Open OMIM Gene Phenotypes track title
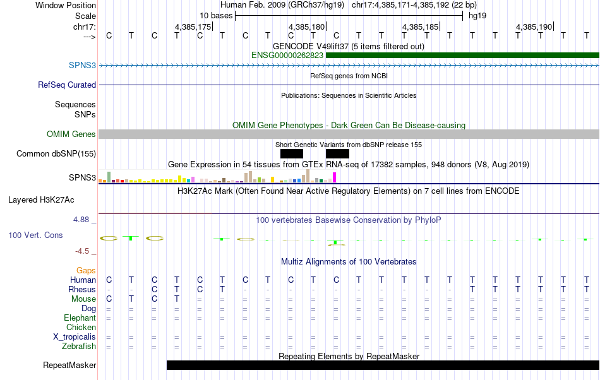Screen dimensions: 600x380 pyautogui.click(x=349, y=126)
